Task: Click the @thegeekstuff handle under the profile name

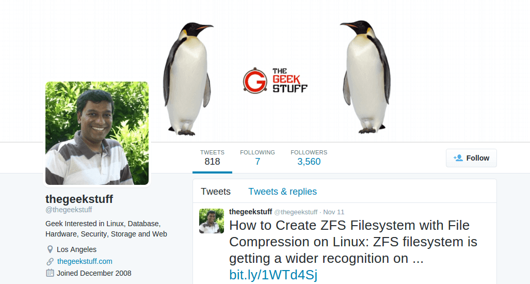Action: tap(69, 210)
